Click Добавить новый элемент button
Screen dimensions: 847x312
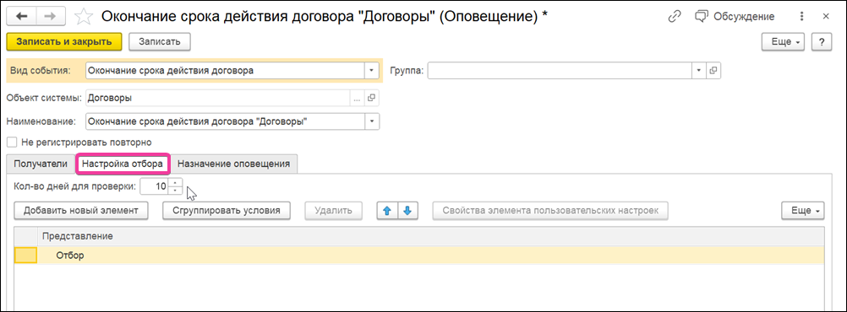81,211
